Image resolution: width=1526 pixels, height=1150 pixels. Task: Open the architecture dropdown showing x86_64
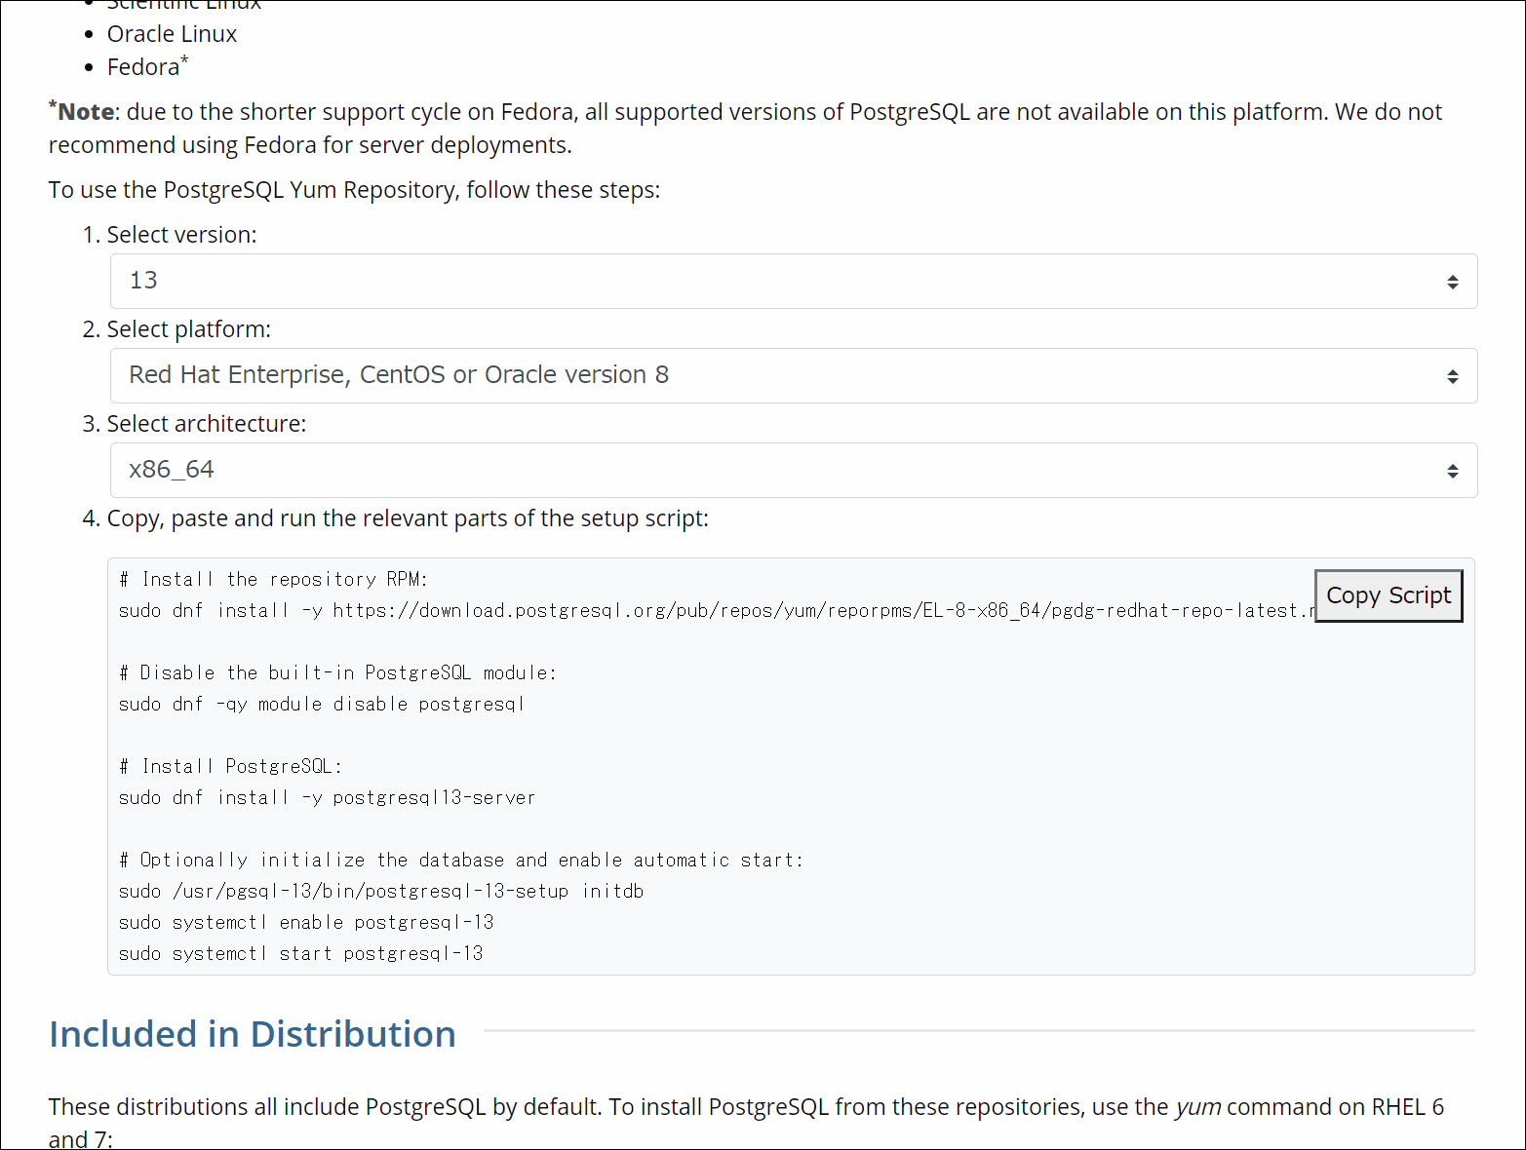(x=794, y=470)
